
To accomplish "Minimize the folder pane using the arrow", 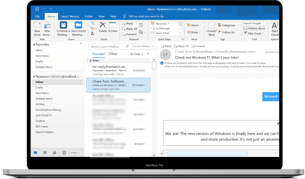I will click(81, 43).
